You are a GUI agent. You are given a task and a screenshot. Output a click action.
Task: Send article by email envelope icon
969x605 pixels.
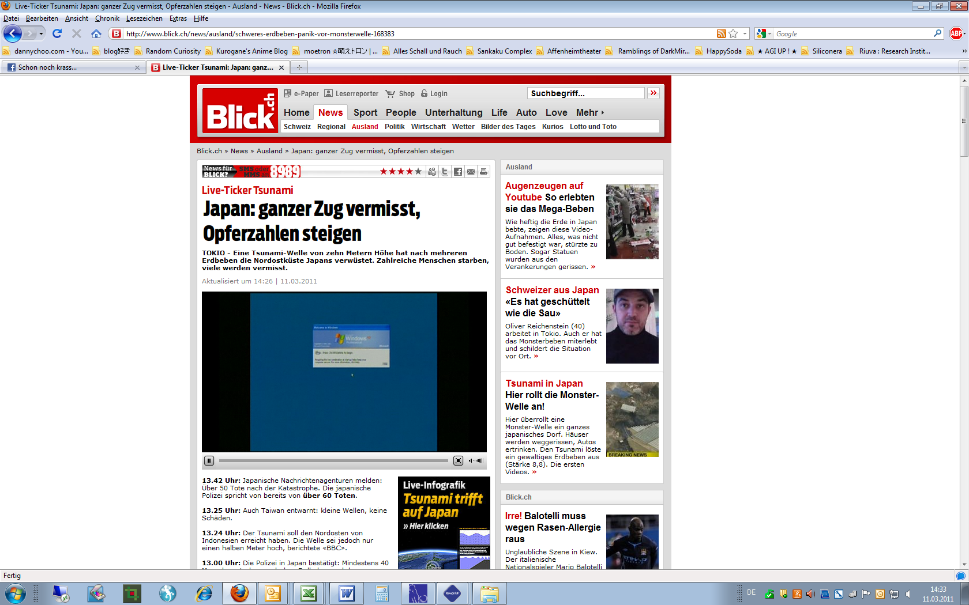[471, 172]
